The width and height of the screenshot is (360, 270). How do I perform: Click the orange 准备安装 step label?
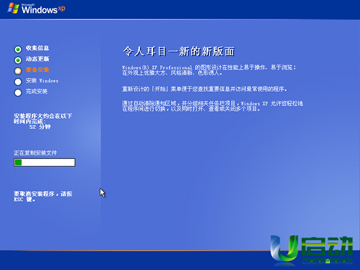click(37, 70)
